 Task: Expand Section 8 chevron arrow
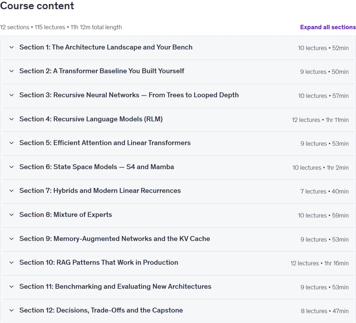[x=12, y=215]
